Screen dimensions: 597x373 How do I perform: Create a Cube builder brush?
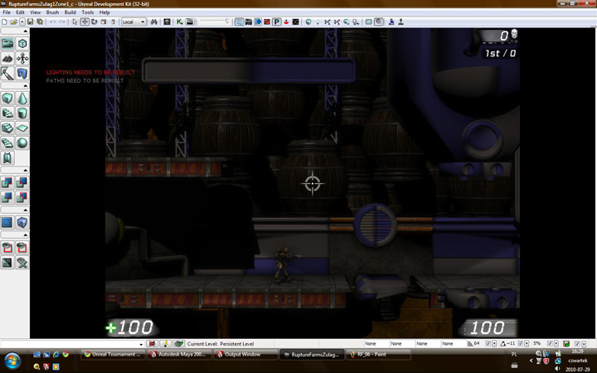pyautogui.click(x=7, y=99)
